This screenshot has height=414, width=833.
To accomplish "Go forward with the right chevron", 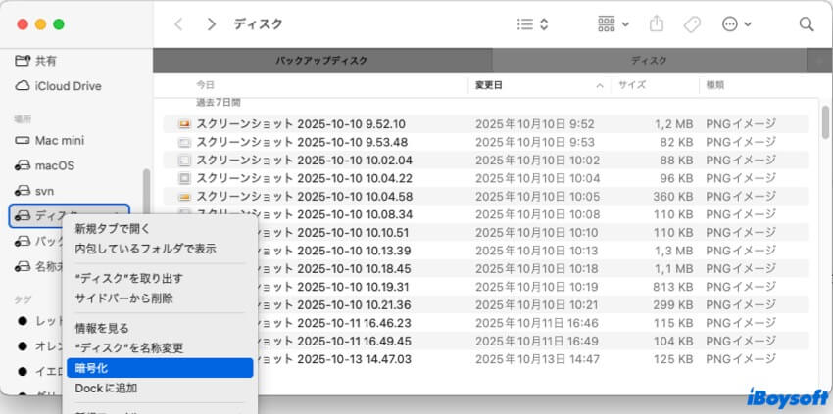I will click(212, 24).
